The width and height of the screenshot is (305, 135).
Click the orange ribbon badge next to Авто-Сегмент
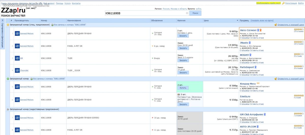(x=261, y=30)
